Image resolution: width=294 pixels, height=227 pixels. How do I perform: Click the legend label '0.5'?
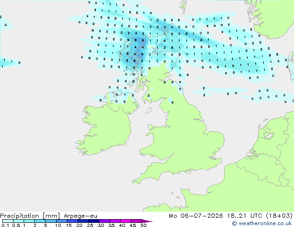click(16, 225)
